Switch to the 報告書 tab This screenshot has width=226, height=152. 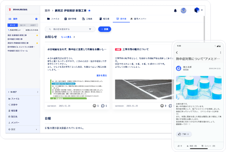pyautogui.click(x=104, y=19)
